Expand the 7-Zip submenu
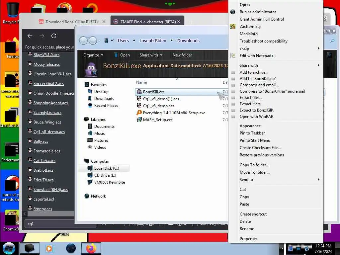This screenshot has width=340, height=255. [x=318, y=48]
